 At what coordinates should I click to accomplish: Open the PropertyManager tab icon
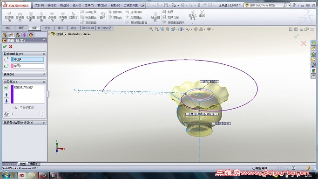[x=11, y=35]
